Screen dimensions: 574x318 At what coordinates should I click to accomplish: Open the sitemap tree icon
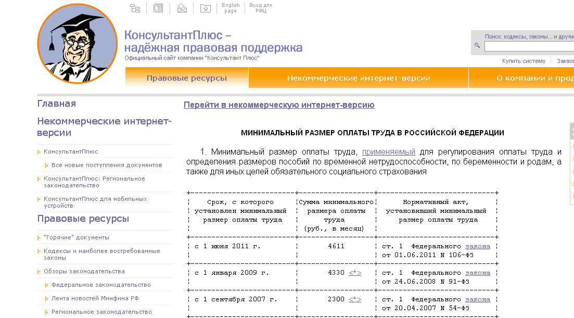click(x=135, y=8)
